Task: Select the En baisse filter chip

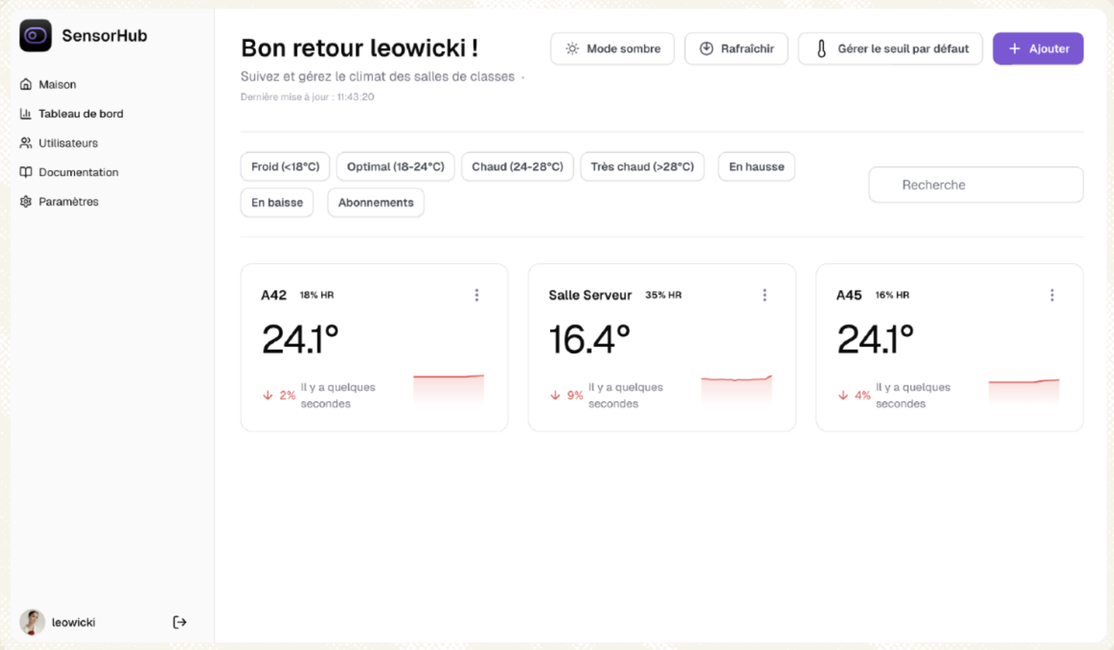Action: [x=277, y=203]
